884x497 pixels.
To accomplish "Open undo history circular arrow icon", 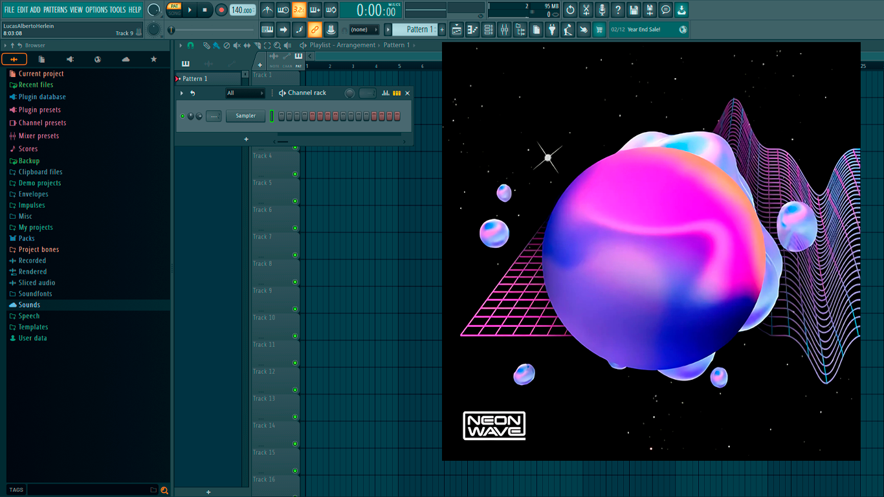I will 570,10.
